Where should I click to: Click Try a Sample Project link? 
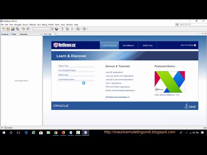(x=67, y=70)
